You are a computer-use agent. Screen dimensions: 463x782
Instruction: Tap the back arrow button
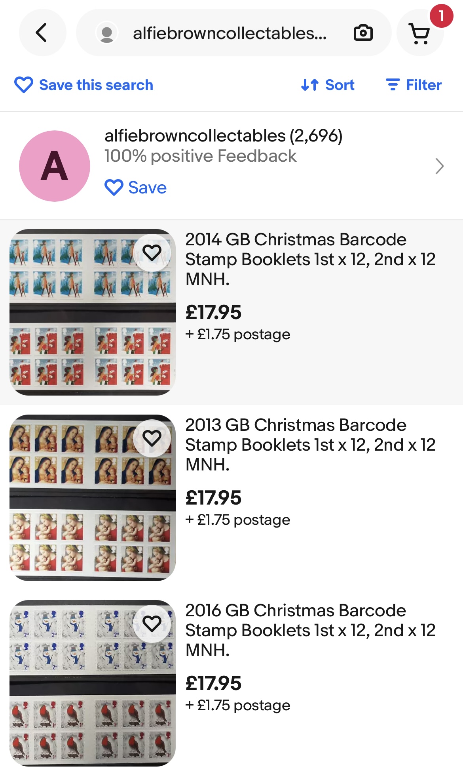point(42,33)
